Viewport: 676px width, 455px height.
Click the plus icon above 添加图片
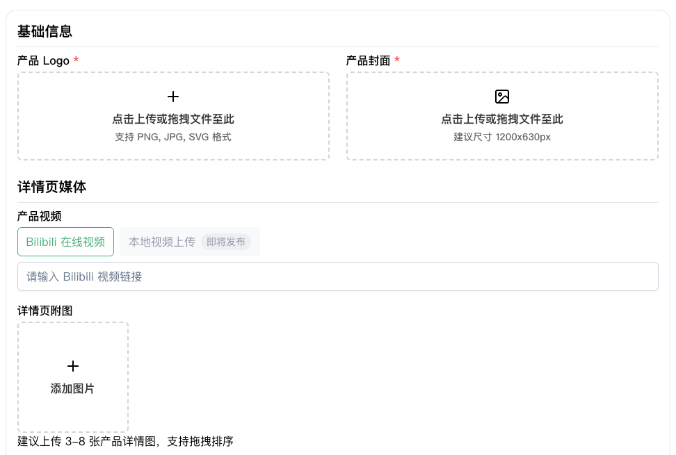73,366
